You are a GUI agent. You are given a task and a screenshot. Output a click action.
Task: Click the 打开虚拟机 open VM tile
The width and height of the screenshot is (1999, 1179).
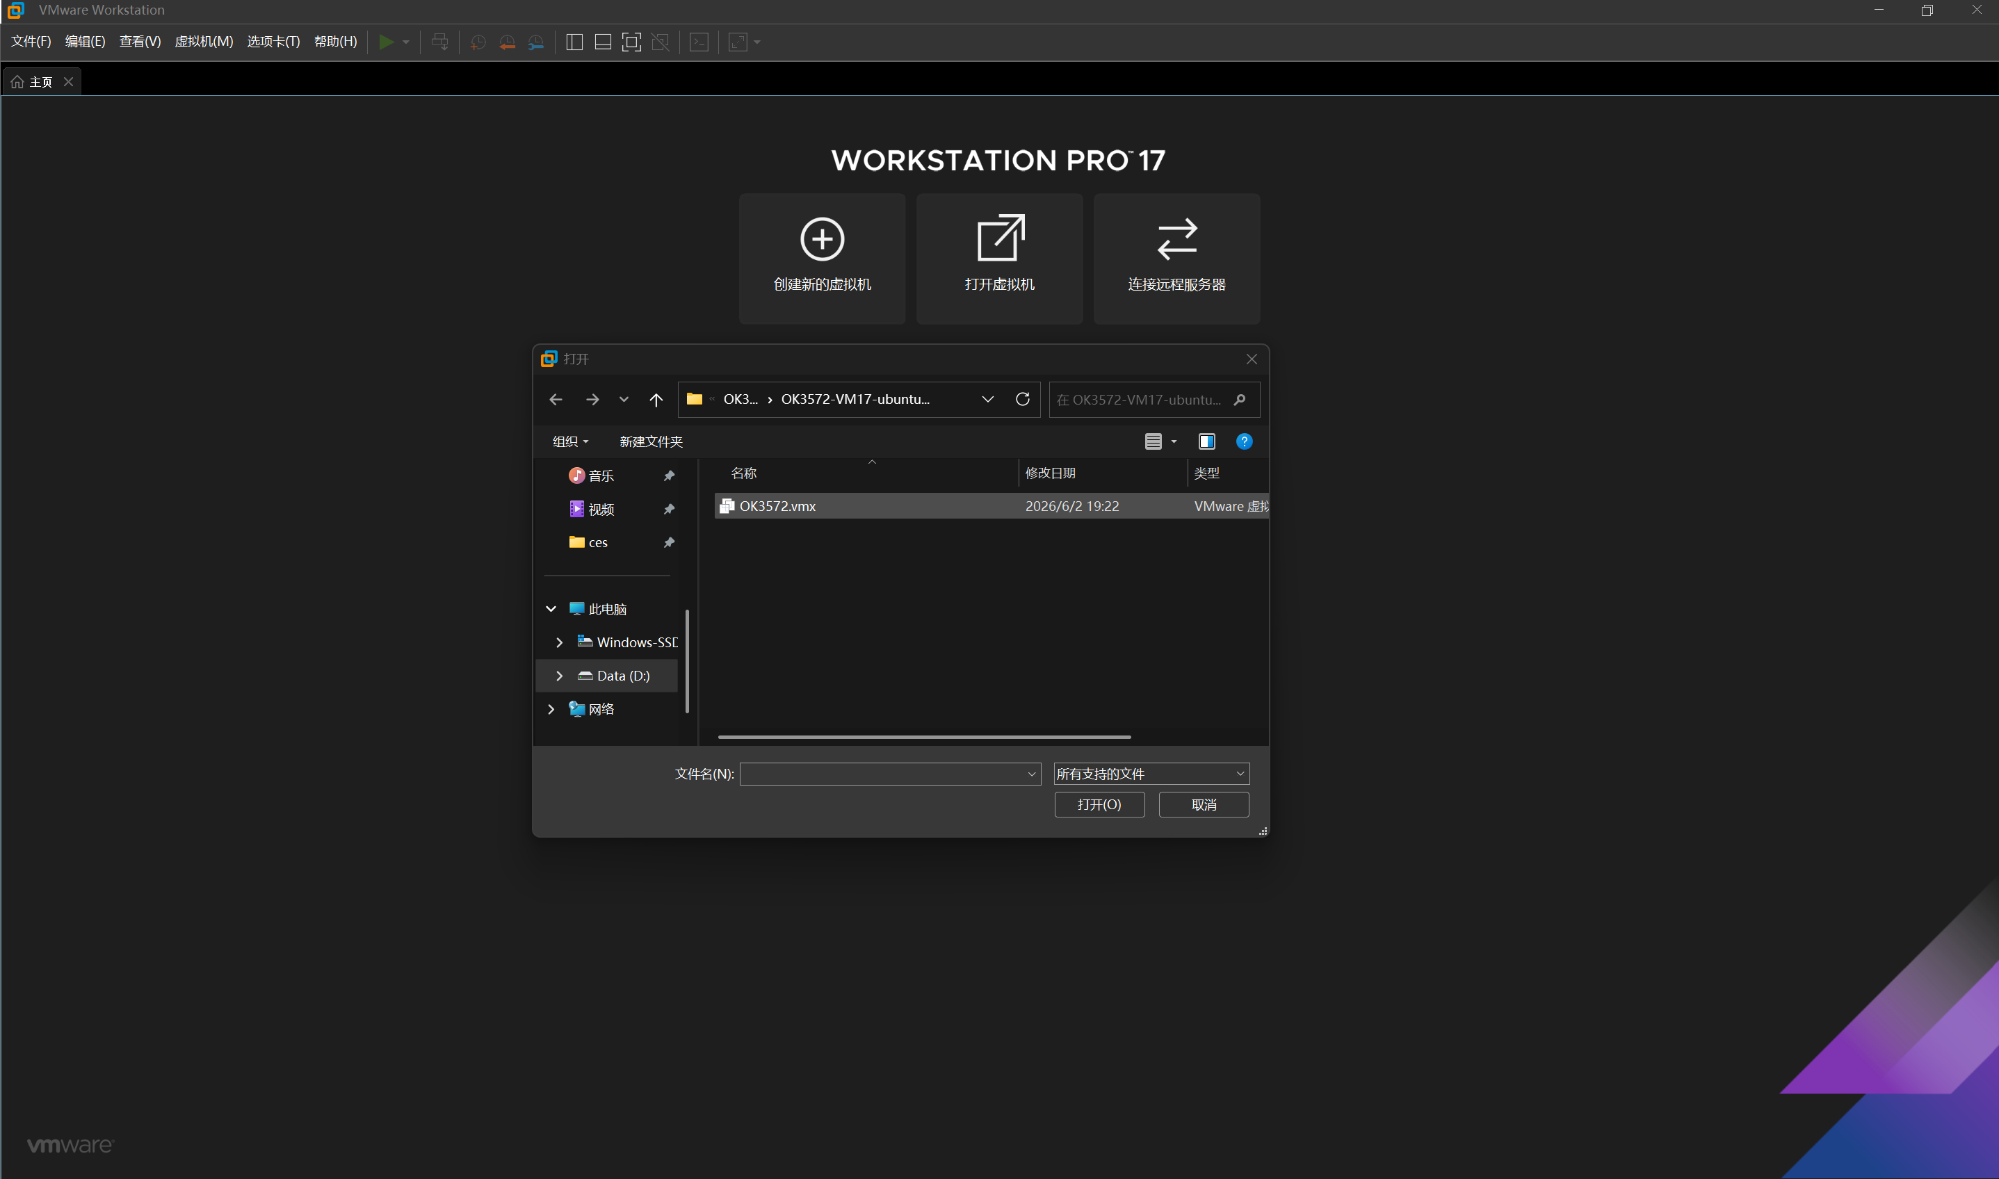click(x=1000, y=259)
